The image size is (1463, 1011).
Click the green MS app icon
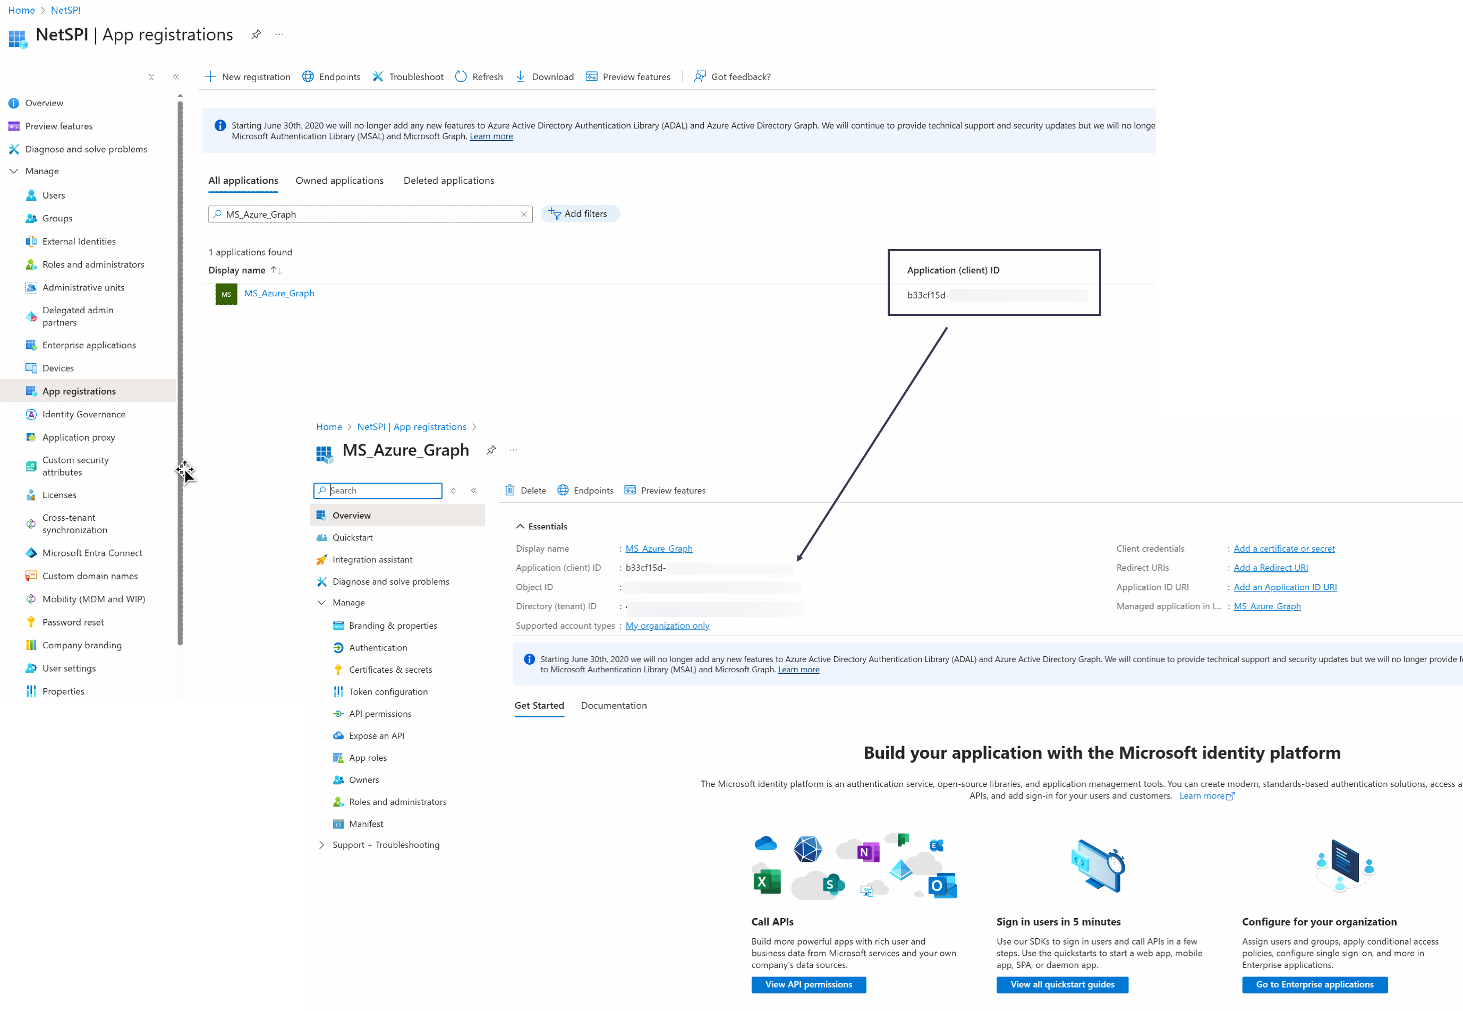(x=226, y=295)
